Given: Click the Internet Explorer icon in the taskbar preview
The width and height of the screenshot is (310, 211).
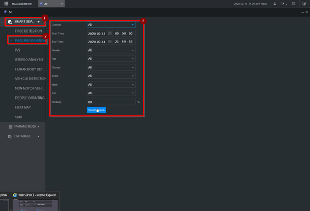Looking at the screenshot, I should tap(15, 195).
